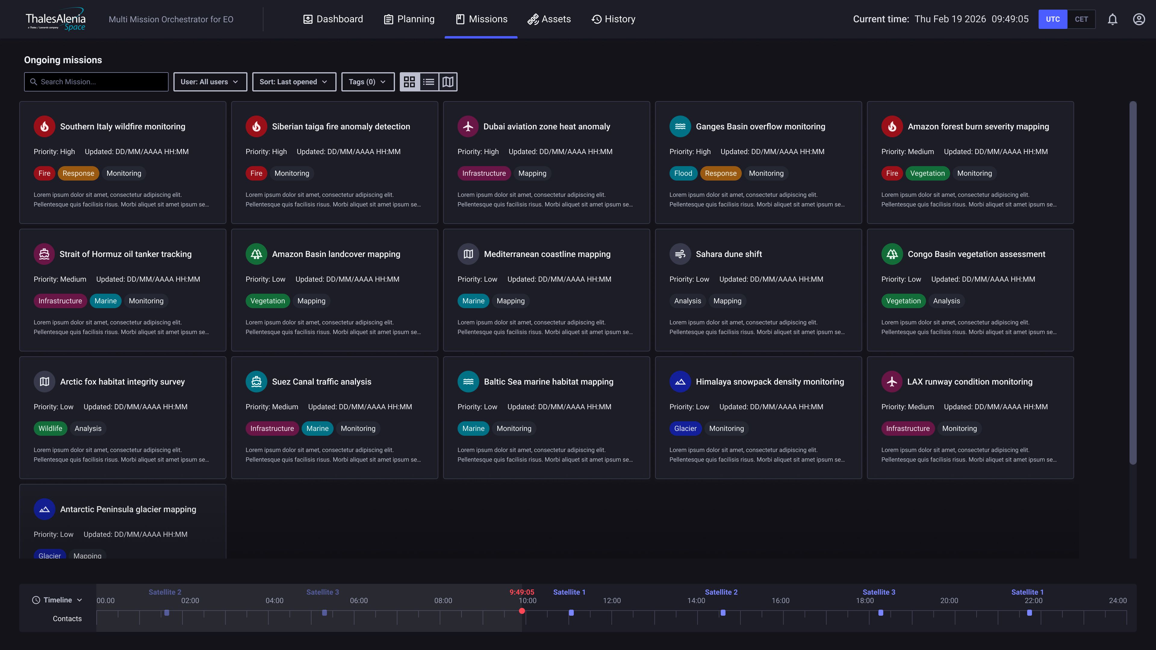Image resolution: width=1156 pixels, height=650 pixels.
Task: Click the airplane icon on Dubai aviation zone heat anomaly
Action: 468,126
